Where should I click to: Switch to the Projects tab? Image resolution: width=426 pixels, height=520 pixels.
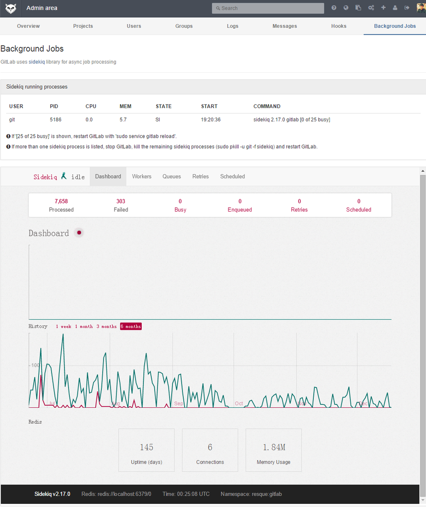tap(83, 26)
